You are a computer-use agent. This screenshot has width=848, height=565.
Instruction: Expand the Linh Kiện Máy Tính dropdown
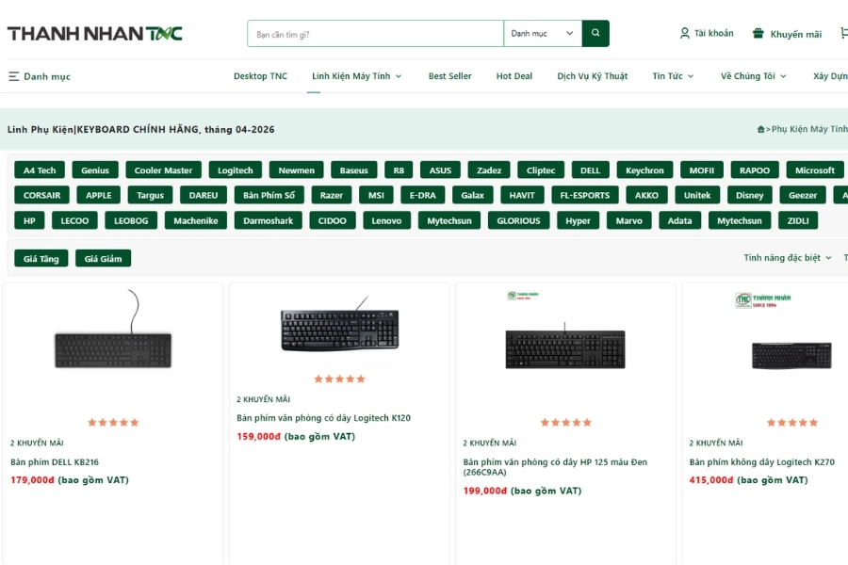coord(356,76)
